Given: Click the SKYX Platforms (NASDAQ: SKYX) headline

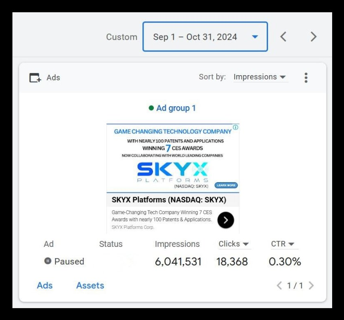Looking at the screenshot, I should (x=169, y=200).
